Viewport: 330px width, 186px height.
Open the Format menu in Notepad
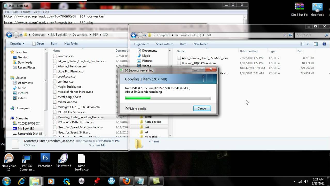pos(26,12)
